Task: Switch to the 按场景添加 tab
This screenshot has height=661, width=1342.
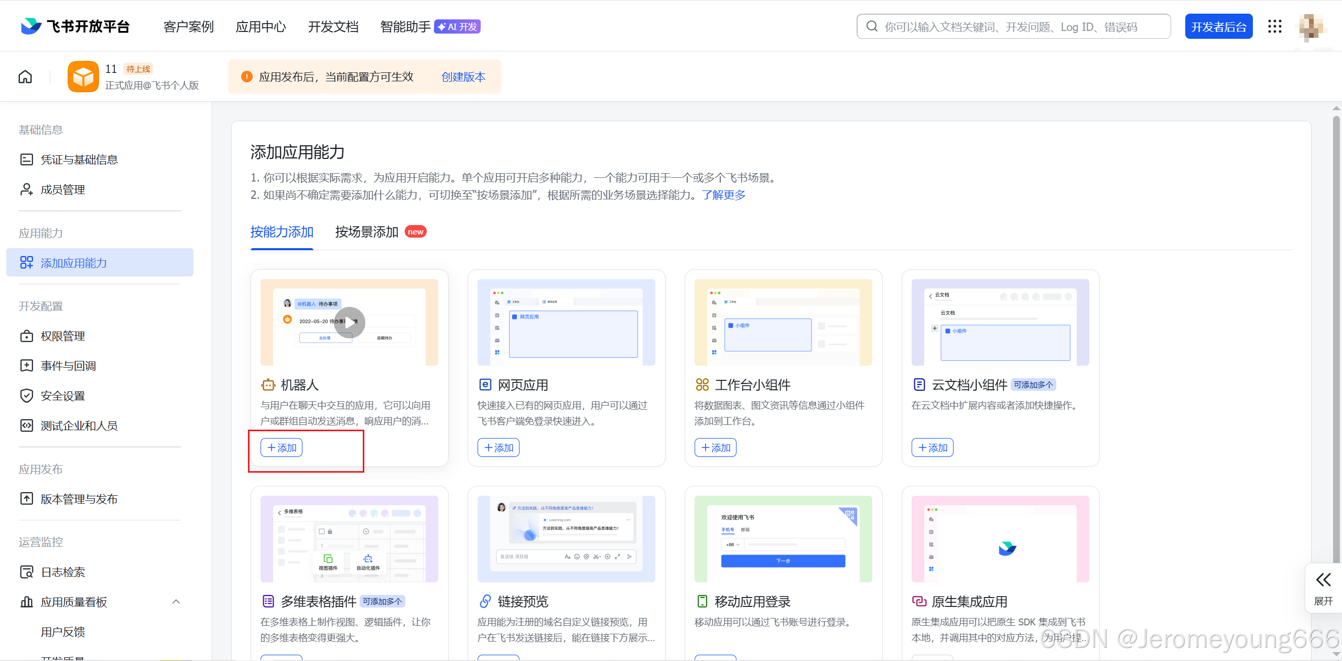Action: 365,231
